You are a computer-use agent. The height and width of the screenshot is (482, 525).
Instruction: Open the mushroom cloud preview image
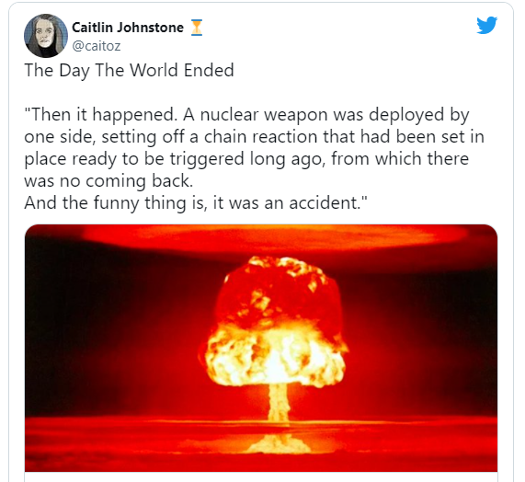click(x=261, y=348)
